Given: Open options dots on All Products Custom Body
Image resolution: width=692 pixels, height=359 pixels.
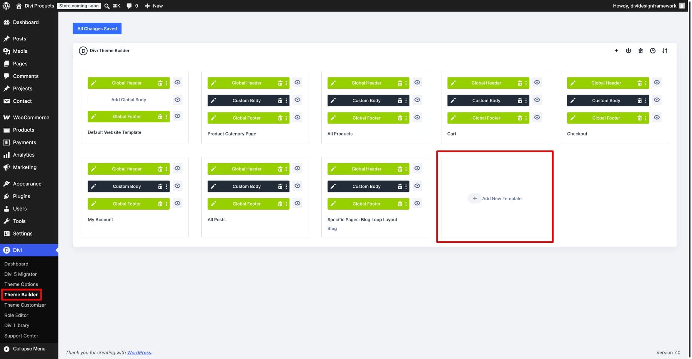Looking at the screenshot, I should (x=406, y=101).
